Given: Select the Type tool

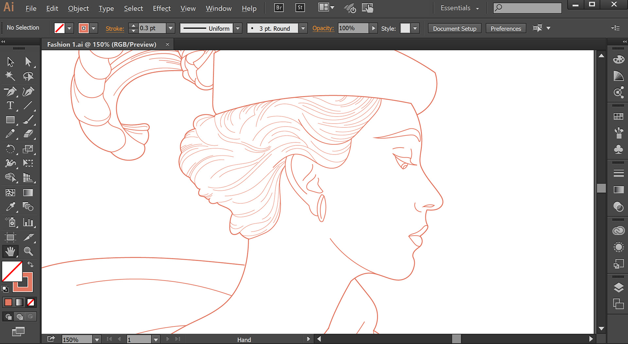Looking at the screenshot, I should tap(10, 106).
